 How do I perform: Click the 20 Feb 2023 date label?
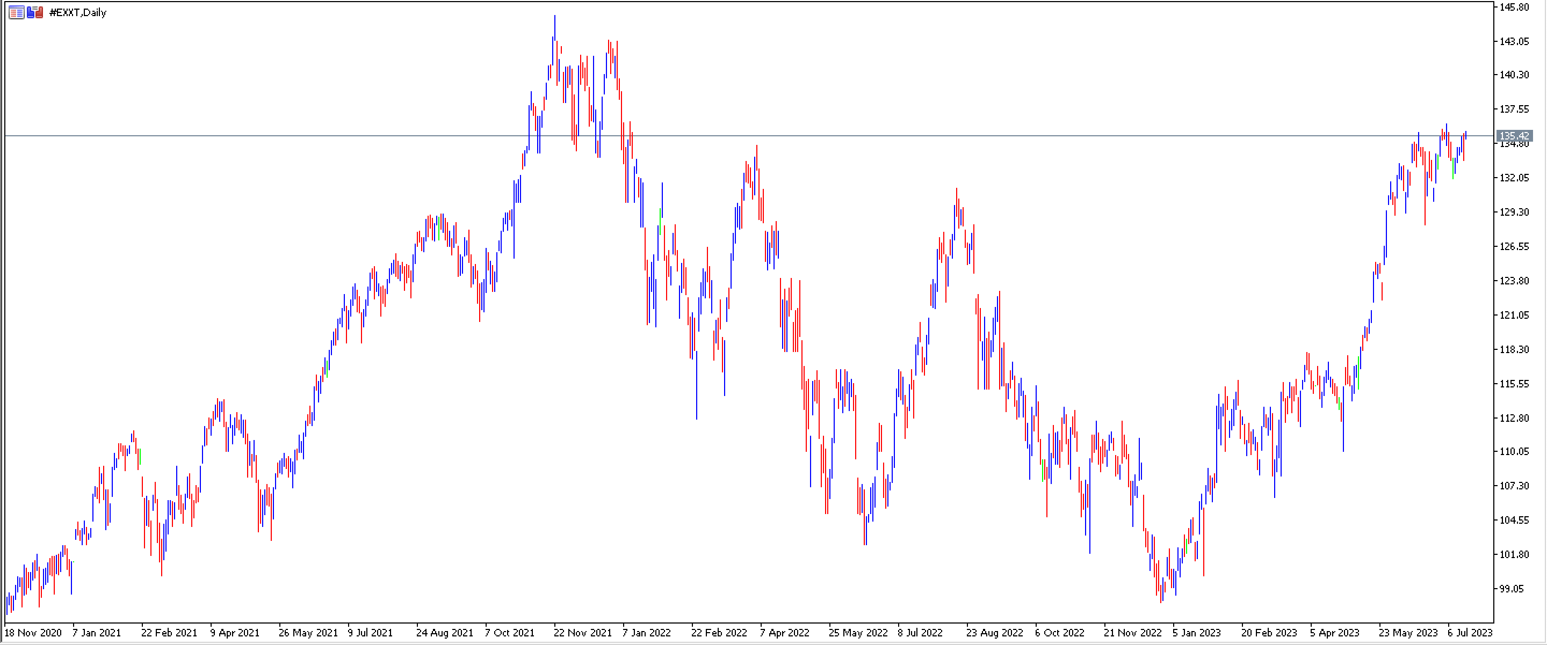[x=1269, y=633]
